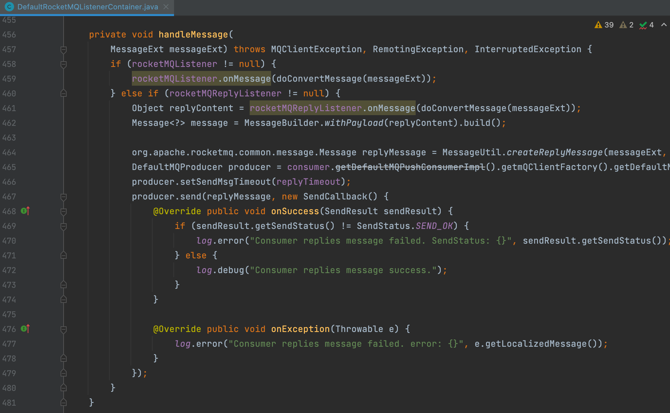The width and height of the screenshot is (670, 413).
Task: Click override gutter icon on line 476
Action: [x=25, y=329]
